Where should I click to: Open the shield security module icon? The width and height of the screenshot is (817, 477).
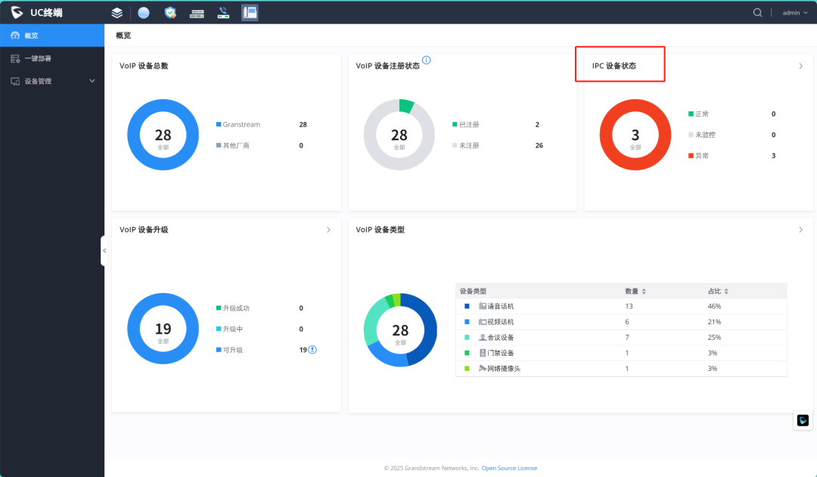click(x=170, y=13)
